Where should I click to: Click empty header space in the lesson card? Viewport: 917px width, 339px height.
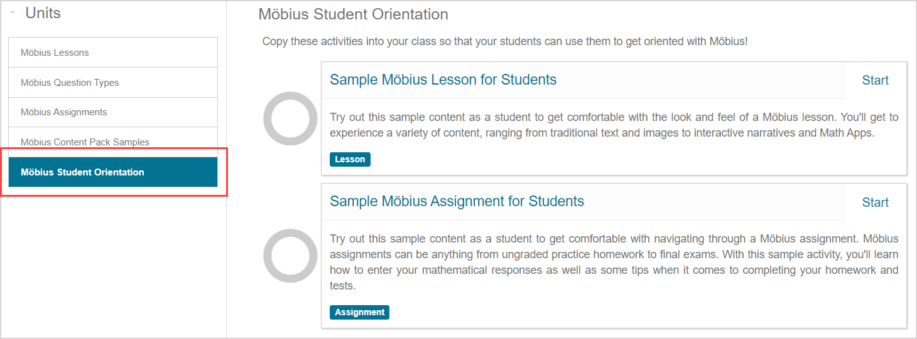(697, 80)
